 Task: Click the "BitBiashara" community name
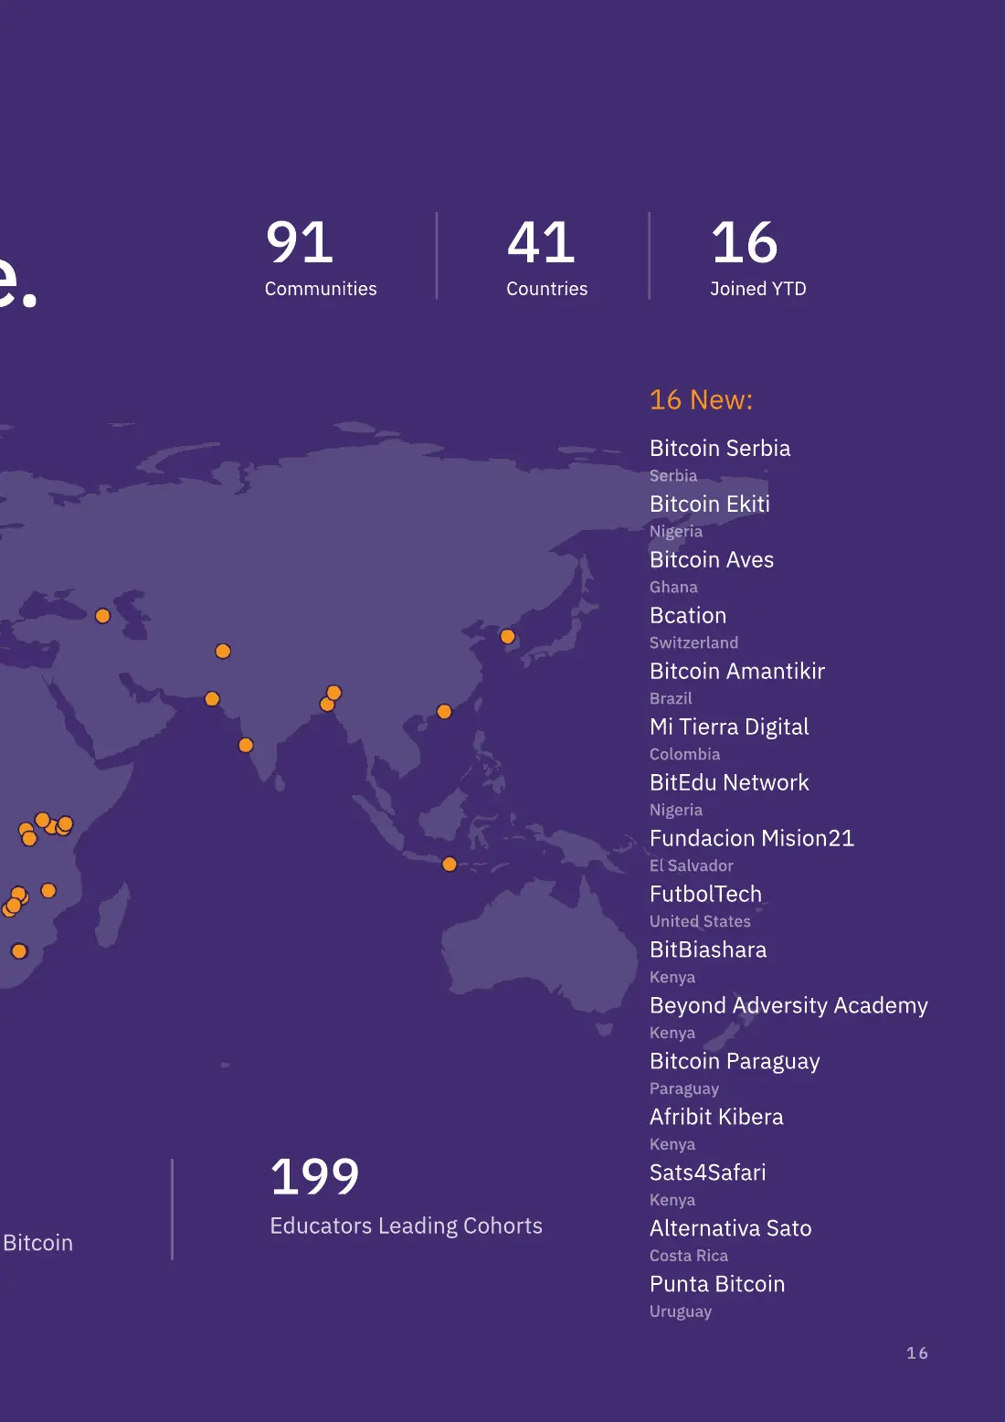(x=708, y=950)
